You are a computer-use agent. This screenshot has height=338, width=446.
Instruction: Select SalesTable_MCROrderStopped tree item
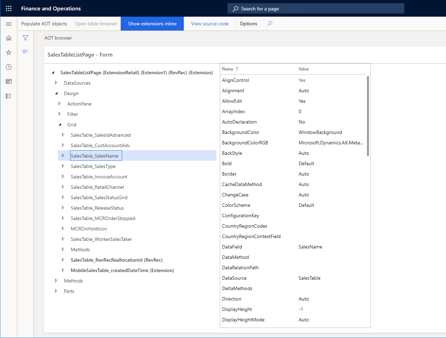coord(103,218)
